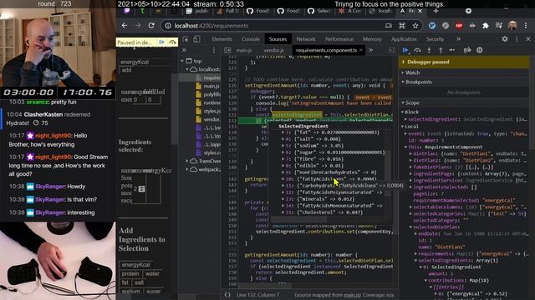Switch to the Console panel
This screenshot has height=300, width=535.
point(251,39)
